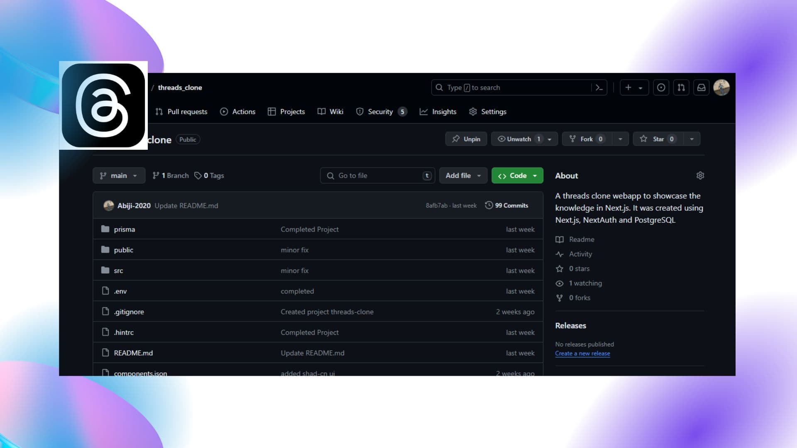Click the fork repository icon
Viewport: 797px width, 448px height.
click(572, 139)
